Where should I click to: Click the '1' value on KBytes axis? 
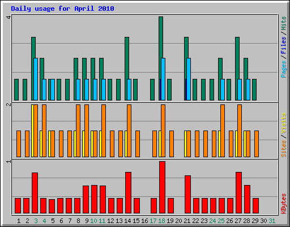click(8, 161)
